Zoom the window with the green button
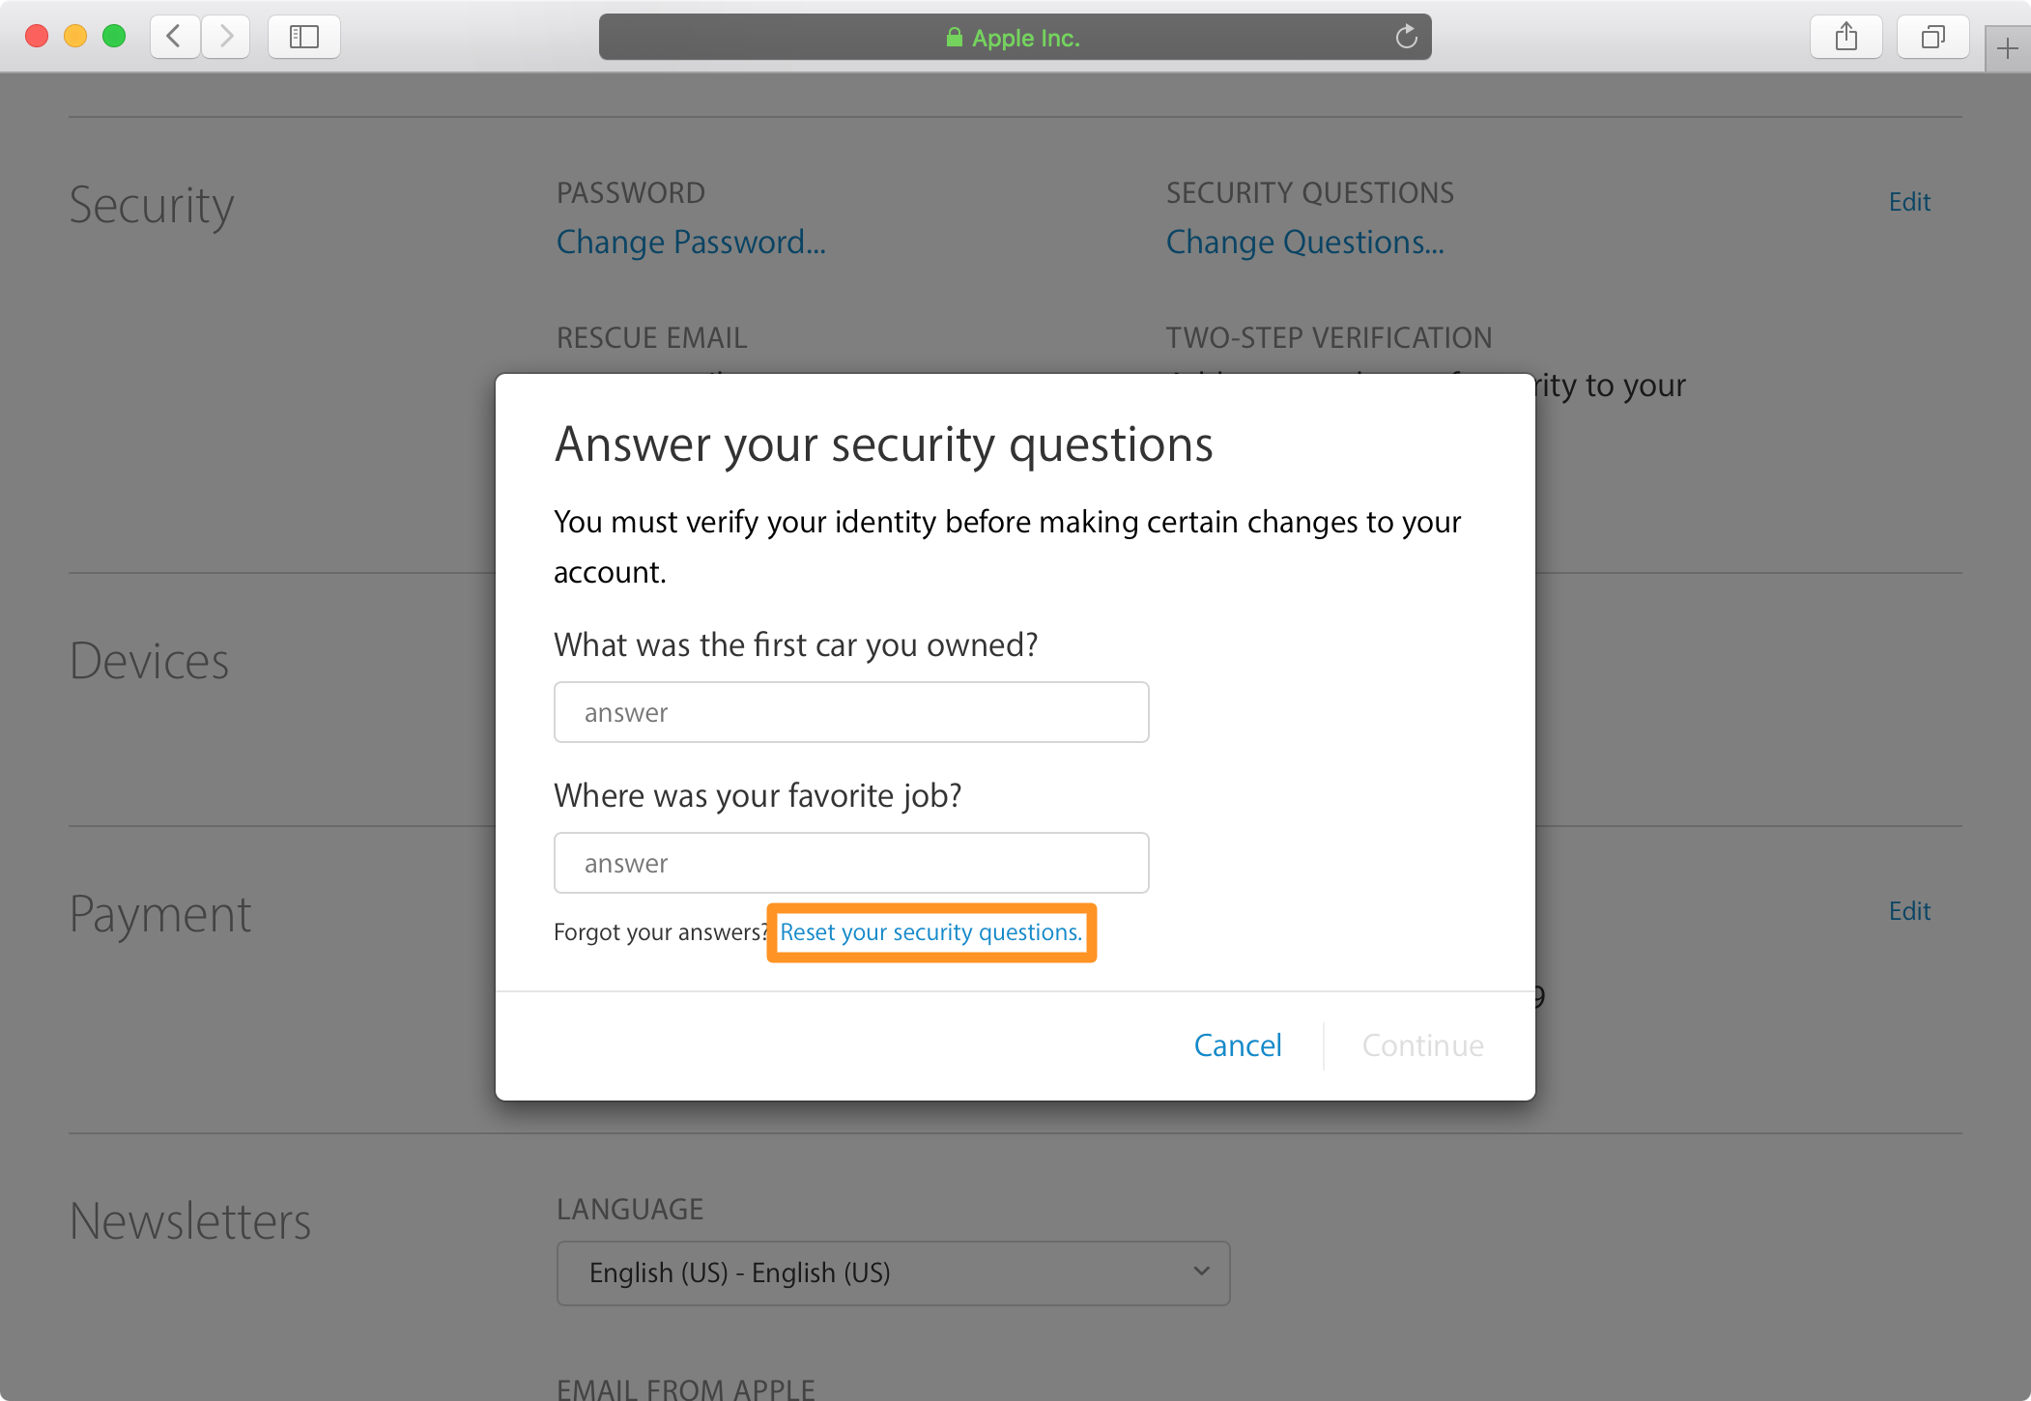Viewport: 2031px width, 1401px height. coord(114,37)
